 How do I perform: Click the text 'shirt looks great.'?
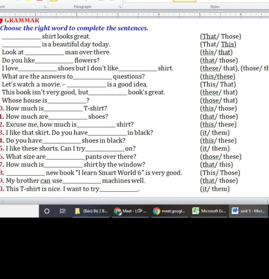66,37
